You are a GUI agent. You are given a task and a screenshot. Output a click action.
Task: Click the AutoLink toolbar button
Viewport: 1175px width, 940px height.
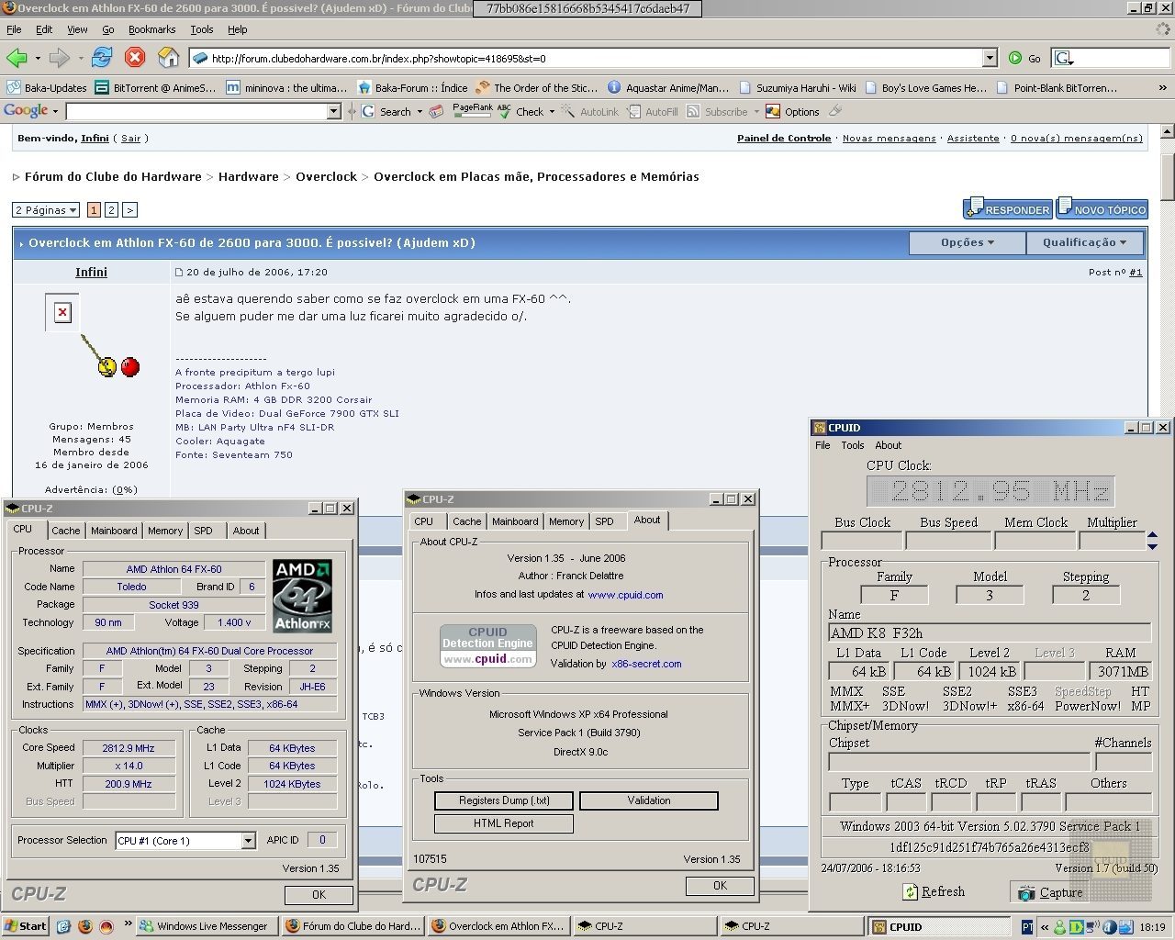[x=589, y=112]
